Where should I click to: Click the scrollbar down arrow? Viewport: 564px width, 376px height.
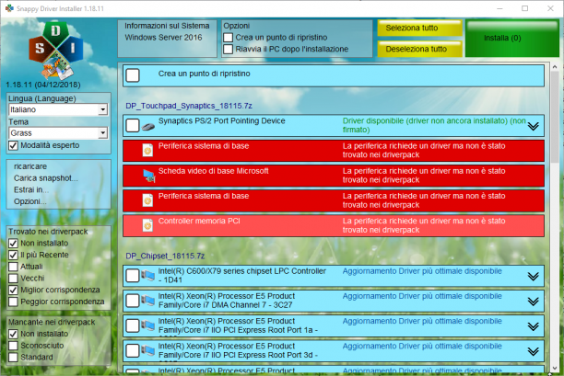(555, 368)
